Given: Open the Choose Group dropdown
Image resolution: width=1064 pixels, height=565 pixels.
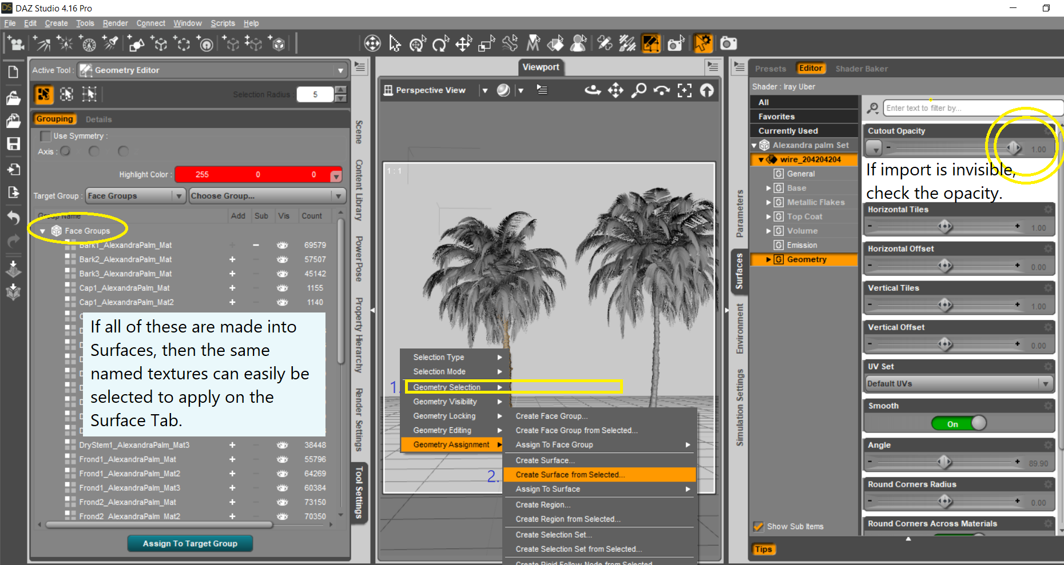Looking at the screenshot, I should pos(267,196).
